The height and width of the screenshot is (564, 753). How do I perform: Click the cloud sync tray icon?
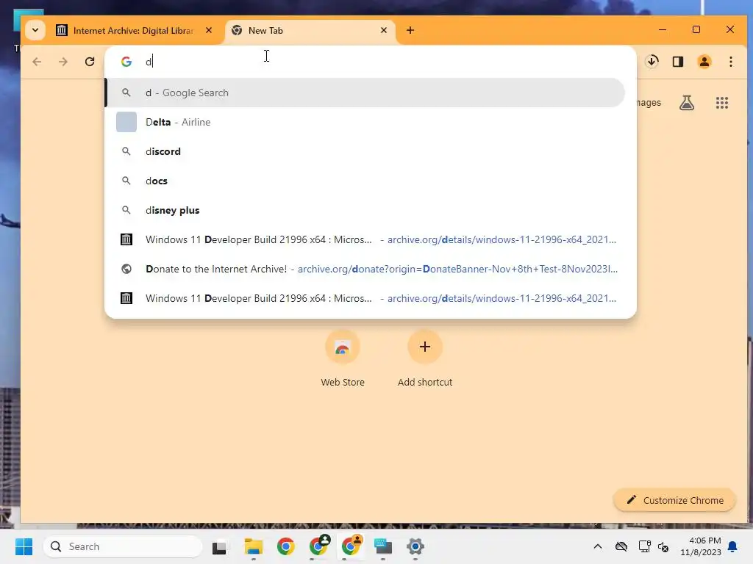pyautogui.click(x=621, y=546)
